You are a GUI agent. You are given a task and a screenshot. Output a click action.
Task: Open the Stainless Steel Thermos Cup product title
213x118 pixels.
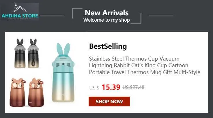click(145, 65)
